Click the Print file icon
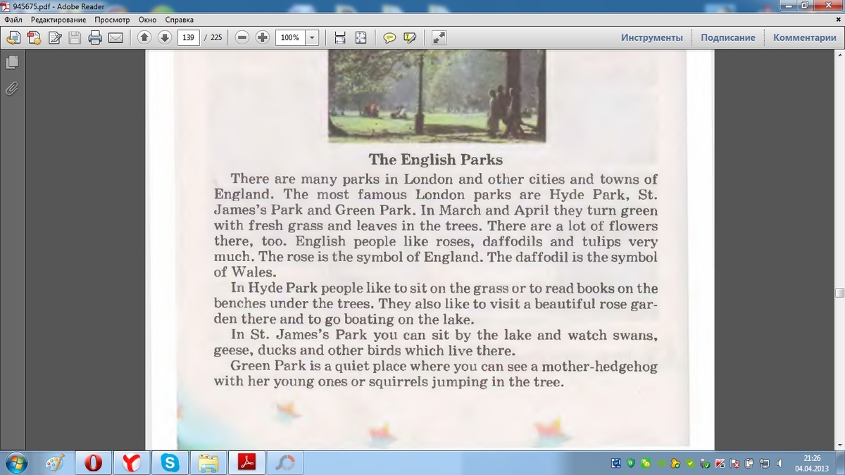 coord(95,38)
